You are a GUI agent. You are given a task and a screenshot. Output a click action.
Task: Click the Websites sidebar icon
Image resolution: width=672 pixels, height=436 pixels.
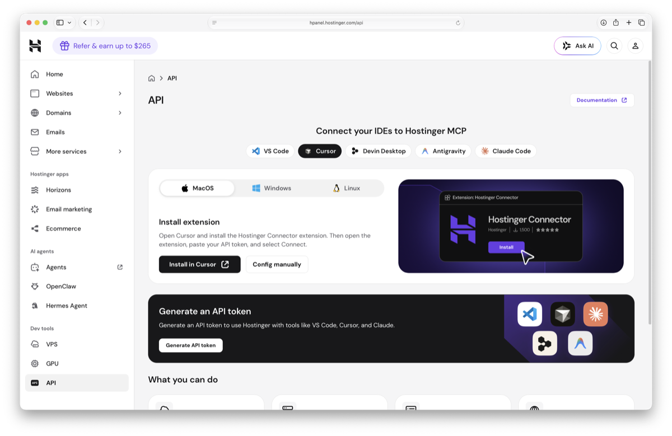[x=35, y=93]
